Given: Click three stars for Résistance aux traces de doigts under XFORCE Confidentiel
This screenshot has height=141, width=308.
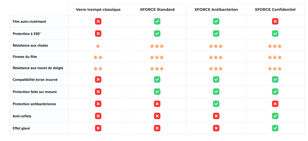Looking at the screenshot, I should click(x=275, y=69).
